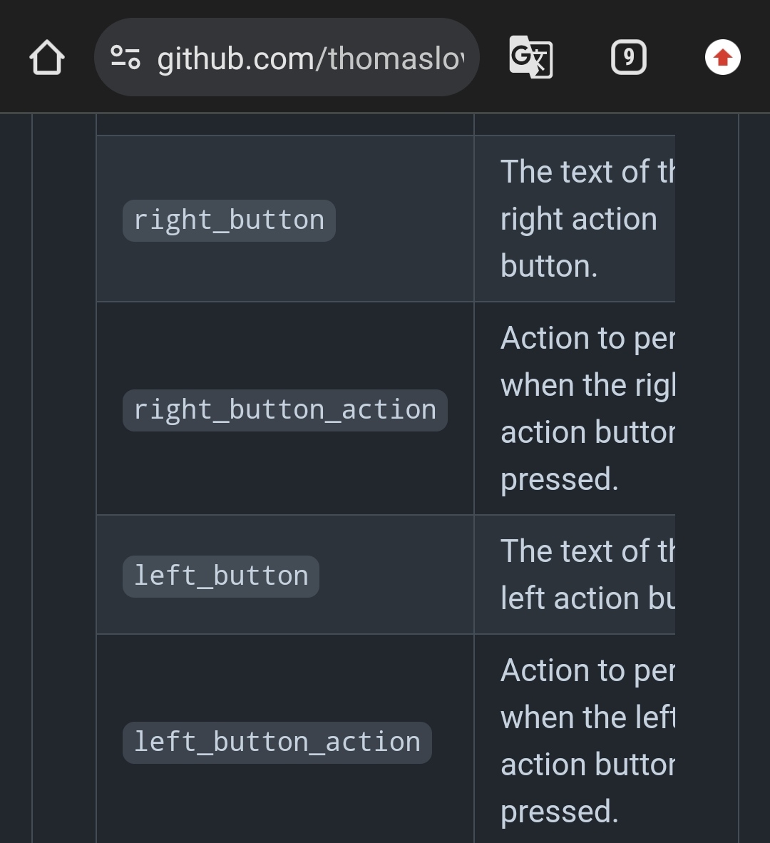The image size is (770, 843).
Task: Select the left_button code label
Action: point(221,576)
